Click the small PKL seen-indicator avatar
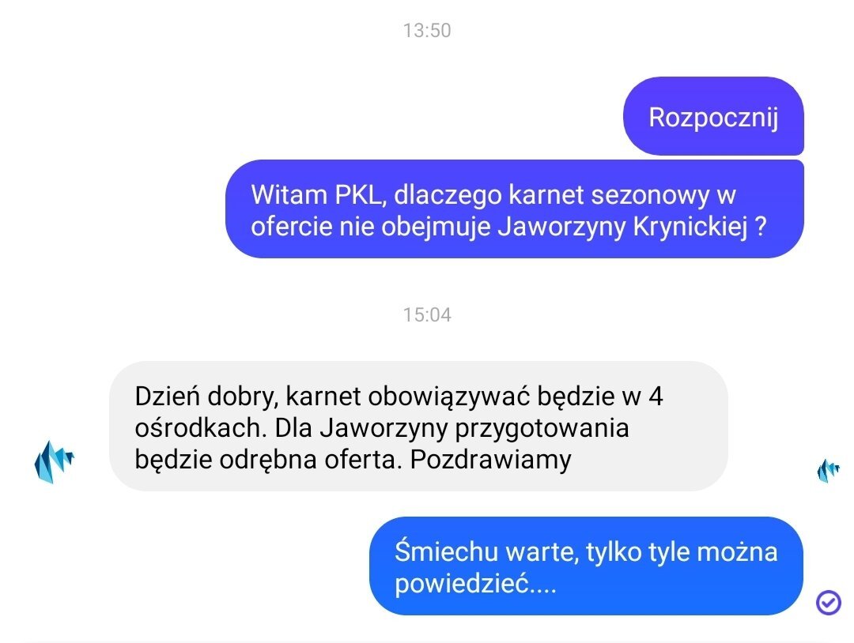The height and width of the screenshot is (643, 854). pyautogui.click(x=828, y=471)
